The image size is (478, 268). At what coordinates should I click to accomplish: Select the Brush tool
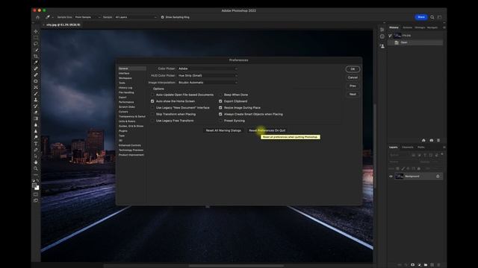click(36, 94)
